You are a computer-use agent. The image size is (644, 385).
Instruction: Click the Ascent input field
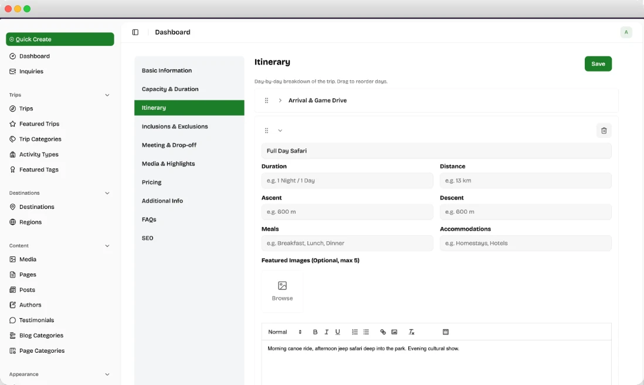[347, 212]
